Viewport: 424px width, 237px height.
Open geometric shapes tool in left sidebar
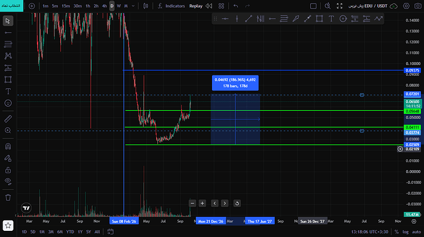[8, 80]
